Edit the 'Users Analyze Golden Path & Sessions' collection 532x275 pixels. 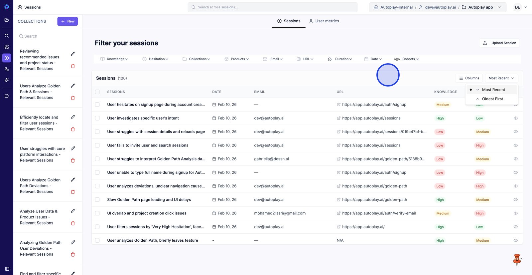tap(73, 86)
